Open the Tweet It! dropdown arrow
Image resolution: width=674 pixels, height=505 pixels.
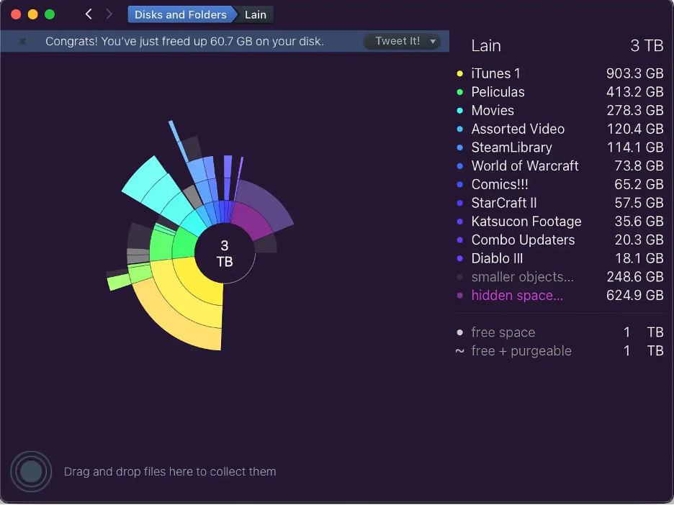click(x=433, y=42)
